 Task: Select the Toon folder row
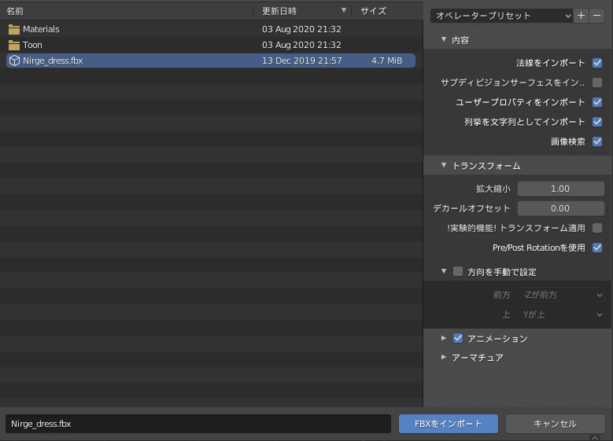tap(211, 45)
